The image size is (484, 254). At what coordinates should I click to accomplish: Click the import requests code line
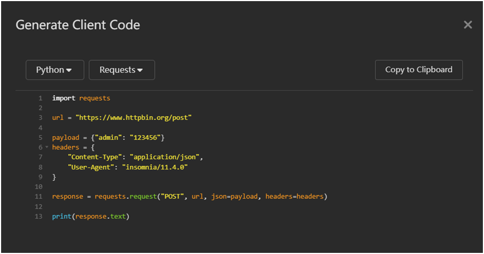[81, 98]
